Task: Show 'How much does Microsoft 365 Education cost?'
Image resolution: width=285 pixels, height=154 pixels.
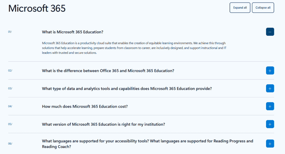Action: click(x=85, y=106)
